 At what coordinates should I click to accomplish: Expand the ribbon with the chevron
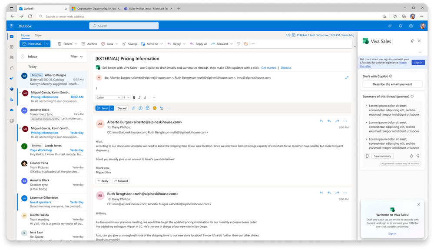click(x=354, y=47)
